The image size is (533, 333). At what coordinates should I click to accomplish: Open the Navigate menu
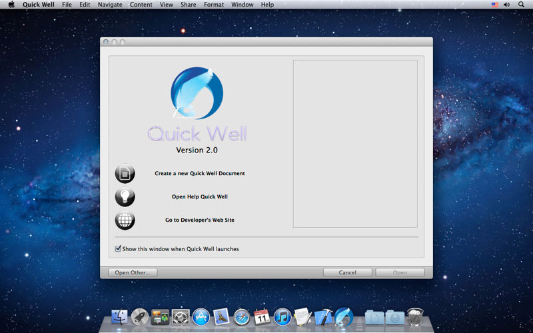click(x=110, y=5)
